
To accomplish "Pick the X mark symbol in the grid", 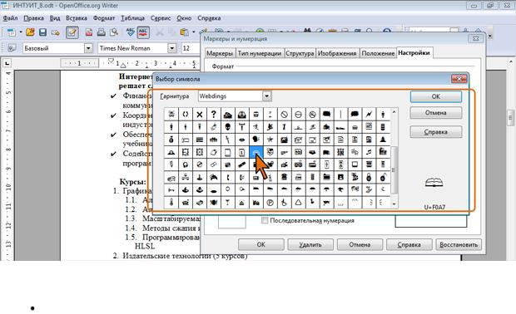I will pyautogui.click(x=200, y=115).
